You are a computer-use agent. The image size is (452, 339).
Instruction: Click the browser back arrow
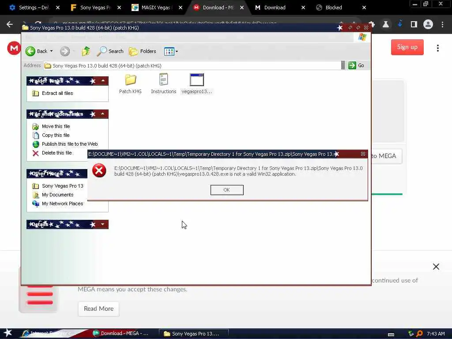click(10, 25)
